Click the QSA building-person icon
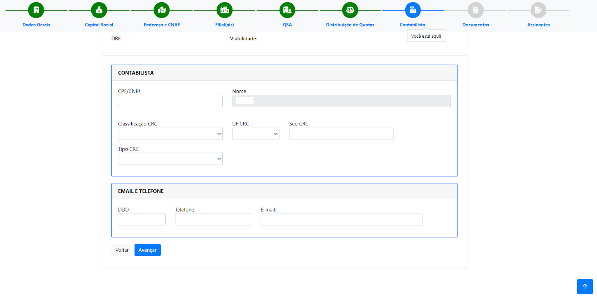Image resolution: width=597 pixels, height=297 pixels. tap(287, 10)
